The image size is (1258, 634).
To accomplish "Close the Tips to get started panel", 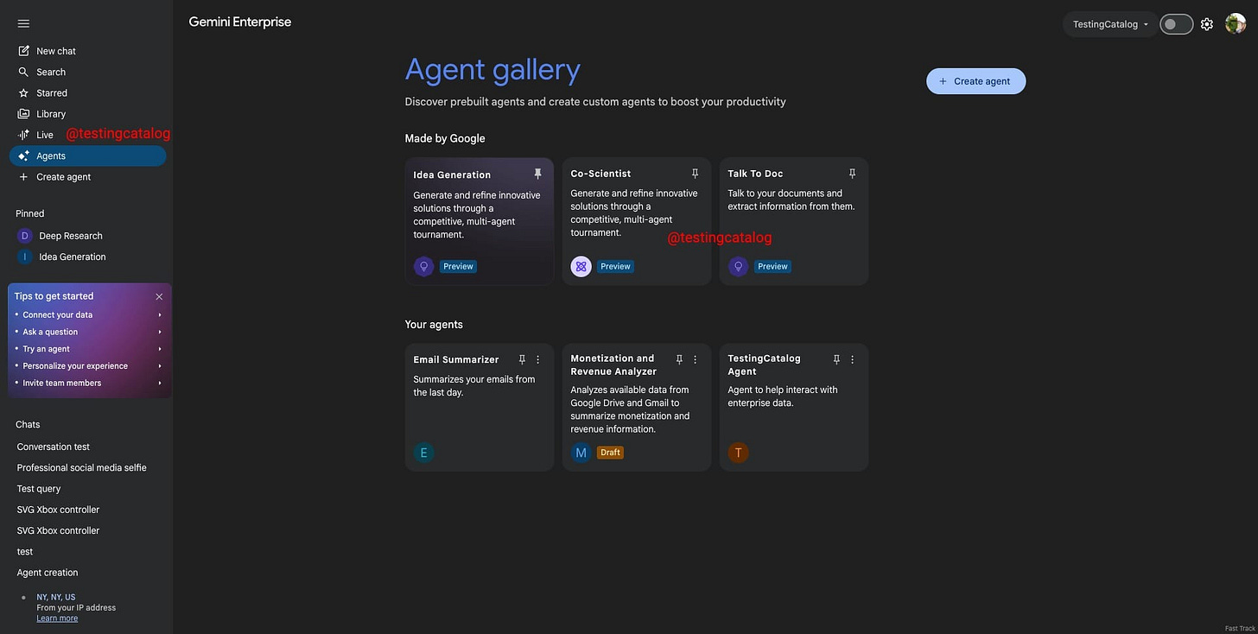I will (x=159, y=296).
